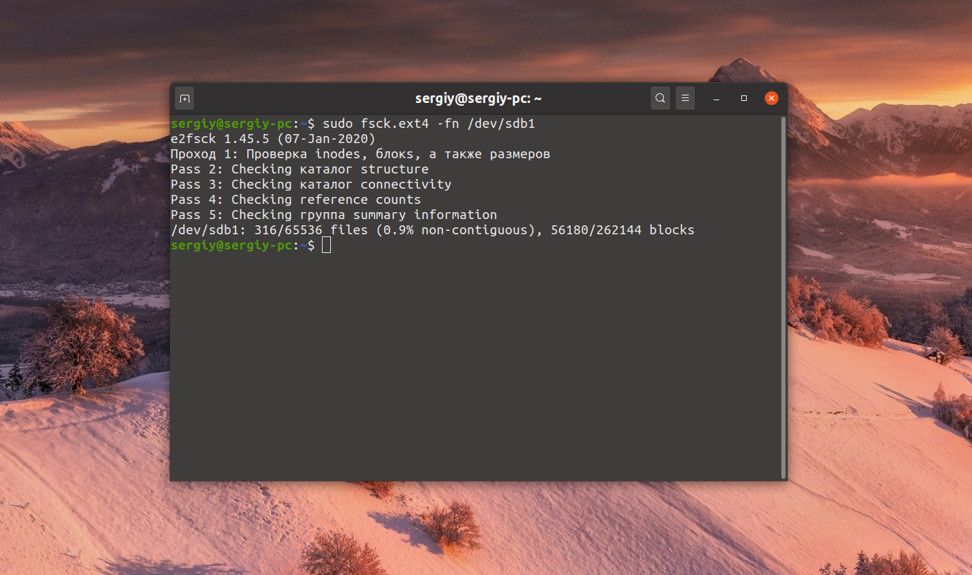Click the line starting with Проход 1

(x=360, y=154)
